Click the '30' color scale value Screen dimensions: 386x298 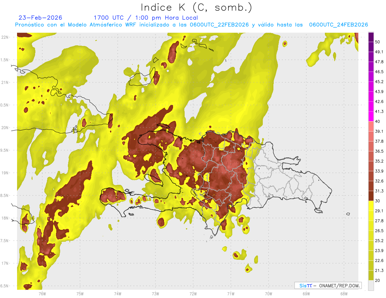click(x=378, y=201)
